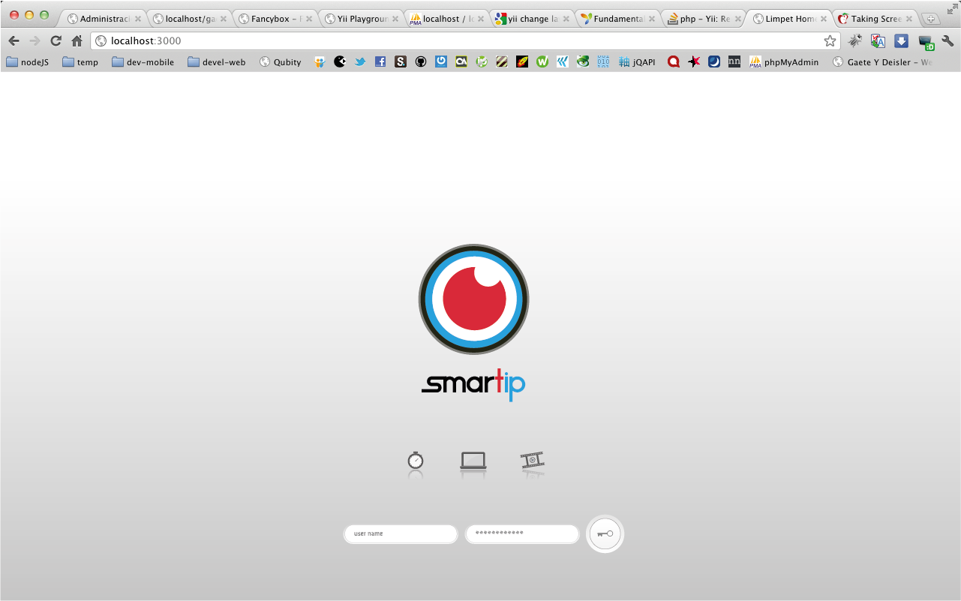Open the green eye icon bookmark
This screenshot has height=601, width=961.
pyautogui.click(x=583, y=62)
